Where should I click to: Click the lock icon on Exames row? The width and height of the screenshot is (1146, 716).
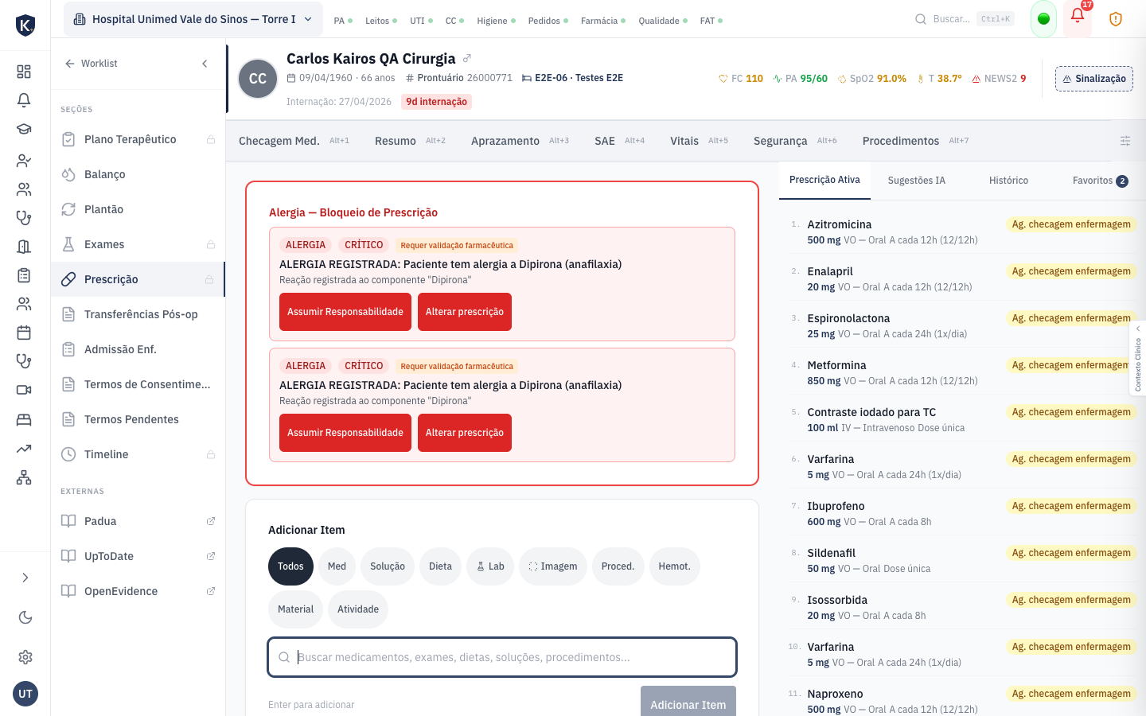[211, 245]
